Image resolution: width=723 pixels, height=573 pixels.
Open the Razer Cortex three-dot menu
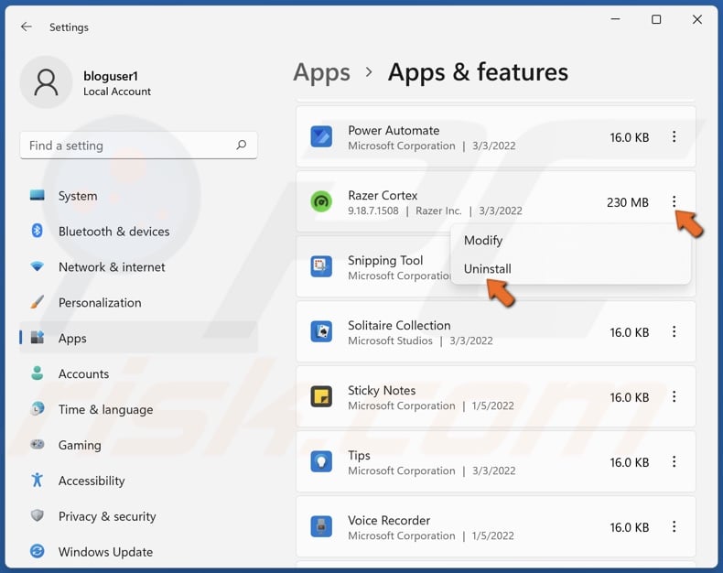674,201
